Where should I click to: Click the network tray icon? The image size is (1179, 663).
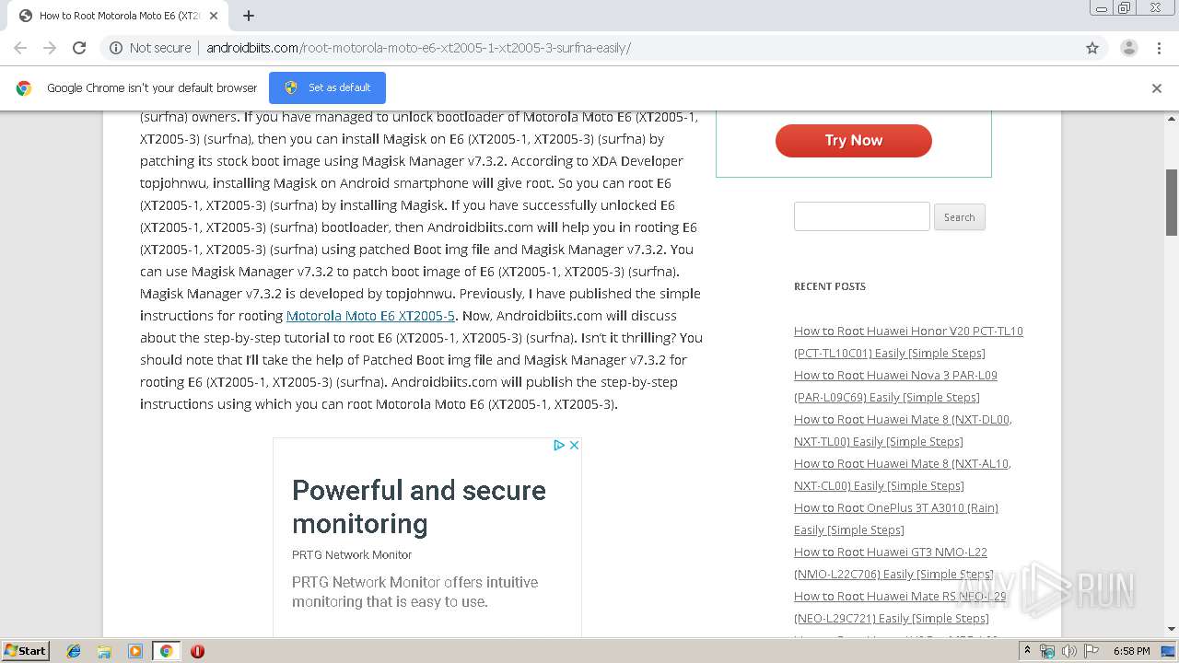(1047, 651)
